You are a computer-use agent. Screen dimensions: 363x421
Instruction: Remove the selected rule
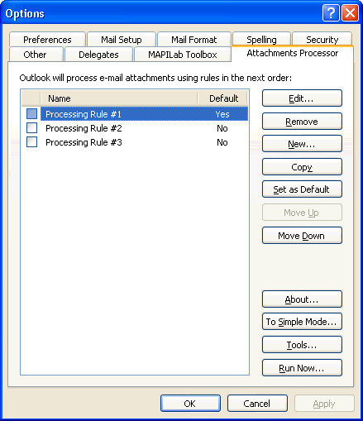(302, 122)
